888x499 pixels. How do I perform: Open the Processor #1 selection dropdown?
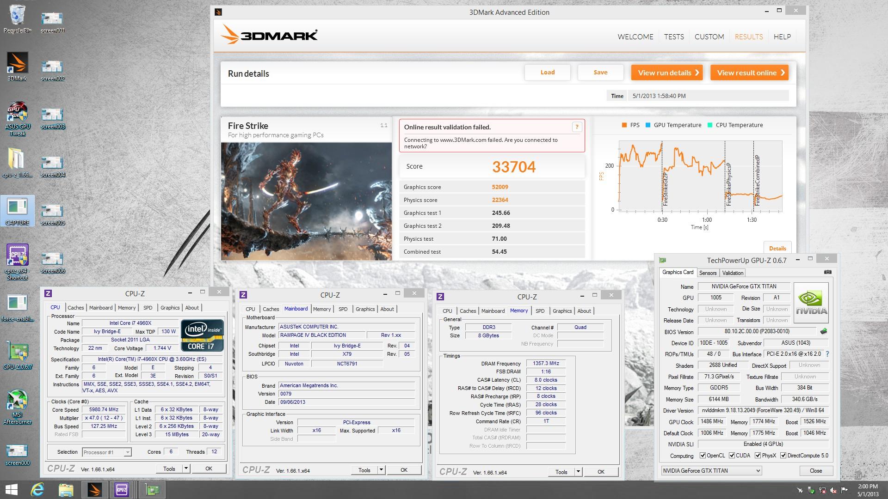[x=107, y=452]
